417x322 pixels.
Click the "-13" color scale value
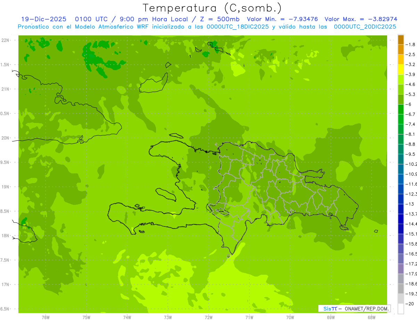pos(410,204)
